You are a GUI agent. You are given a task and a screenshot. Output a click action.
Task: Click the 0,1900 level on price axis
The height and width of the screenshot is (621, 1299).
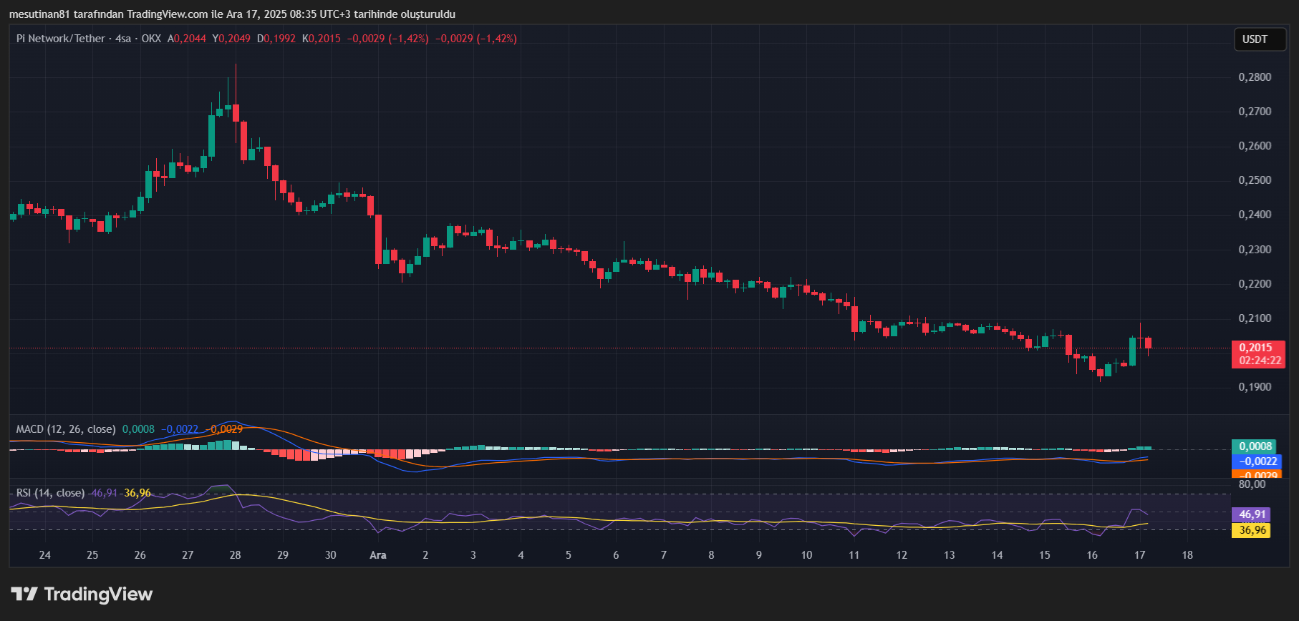tap(1255, 387)
